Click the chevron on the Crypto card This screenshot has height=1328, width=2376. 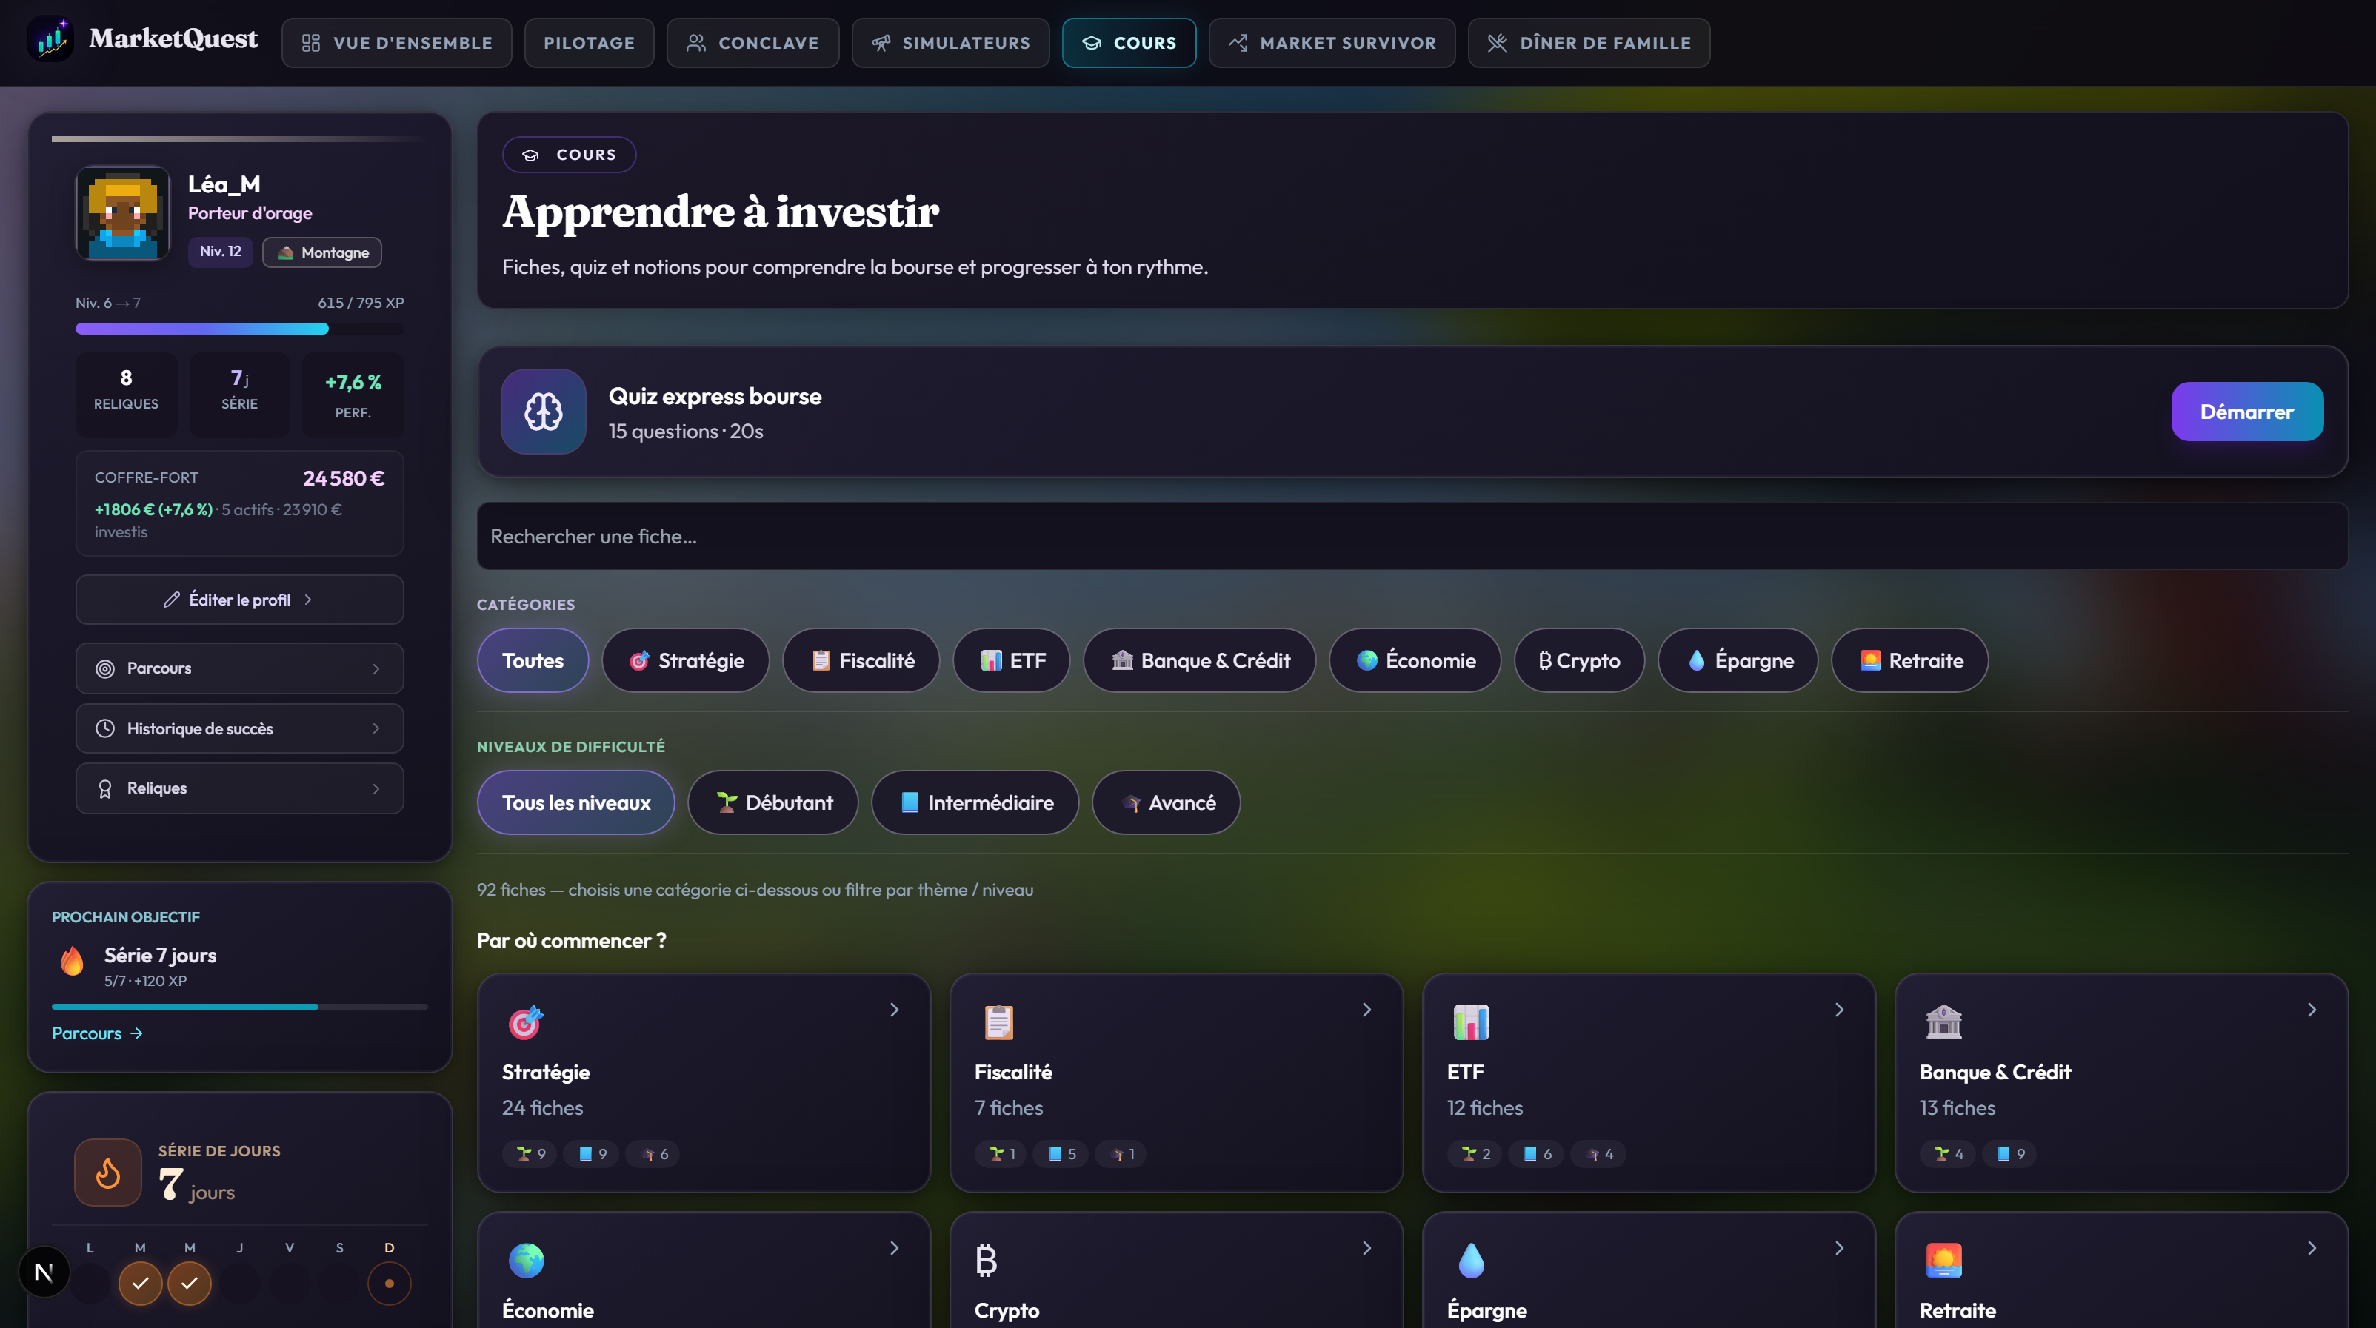coord(1366,1248)
